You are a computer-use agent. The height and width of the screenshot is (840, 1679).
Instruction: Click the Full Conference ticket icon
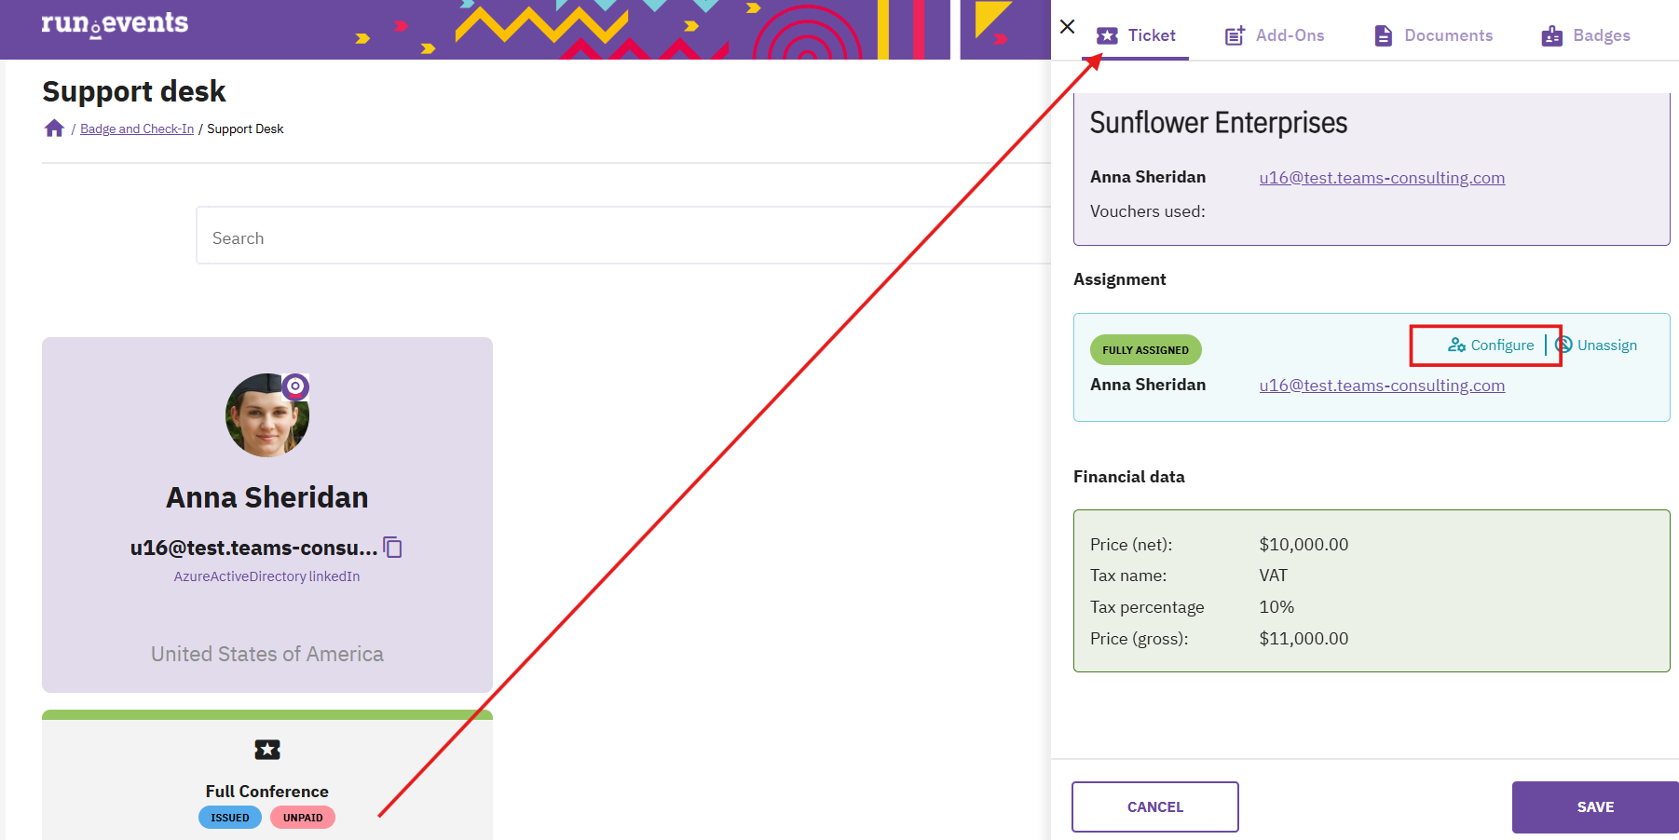pos(267,750)
